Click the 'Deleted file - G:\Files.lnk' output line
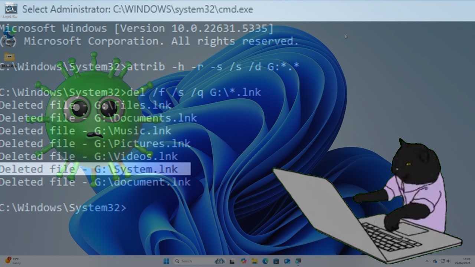 pyautogui.click(x=86, y=105)
